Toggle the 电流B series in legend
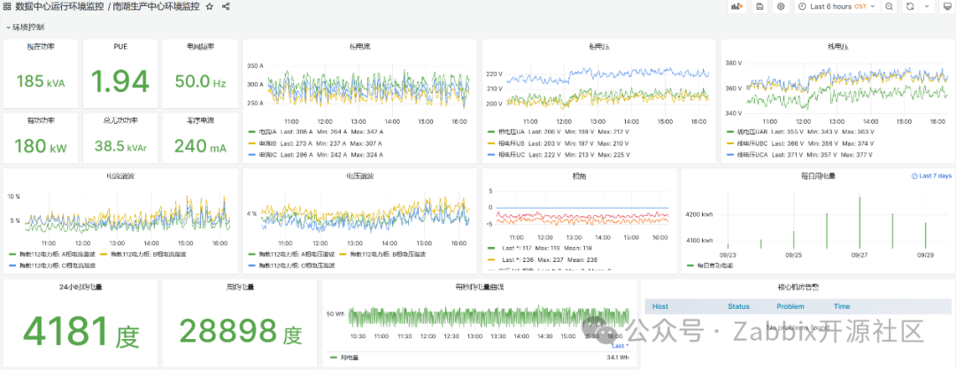This screenshot has width=956, height=370. (x=267, y=143)
